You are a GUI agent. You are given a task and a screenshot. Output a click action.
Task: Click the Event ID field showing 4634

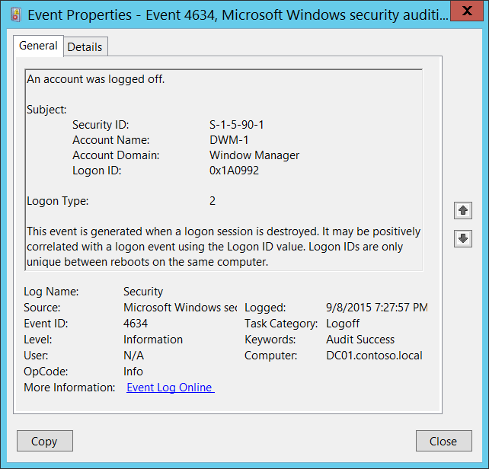tap(136, 324)
